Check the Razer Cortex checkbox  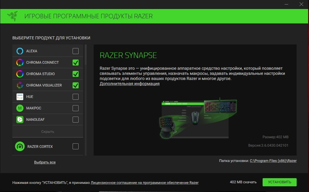point(76,146)
